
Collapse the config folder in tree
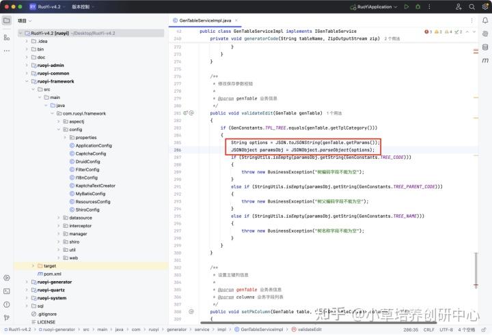pos(58,129)
